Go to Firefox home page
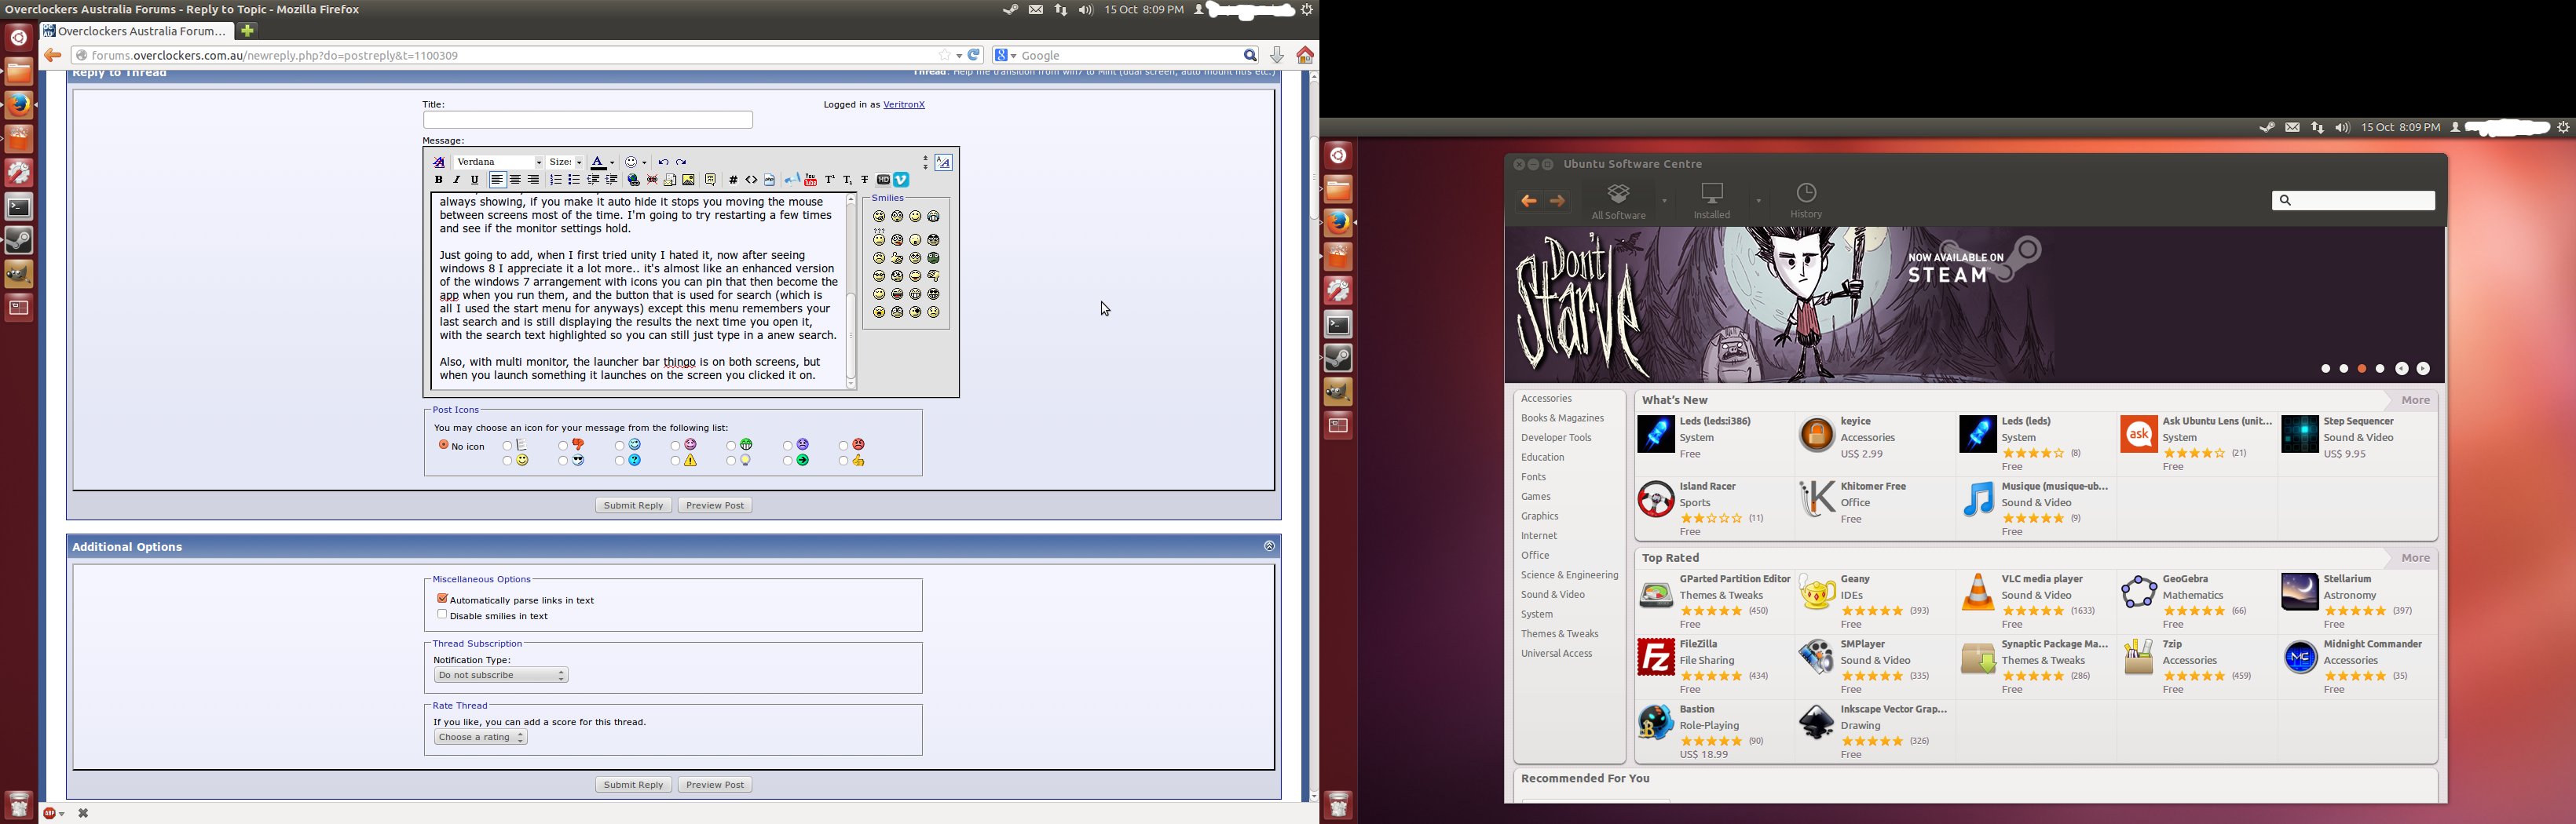 (1305, 56)
